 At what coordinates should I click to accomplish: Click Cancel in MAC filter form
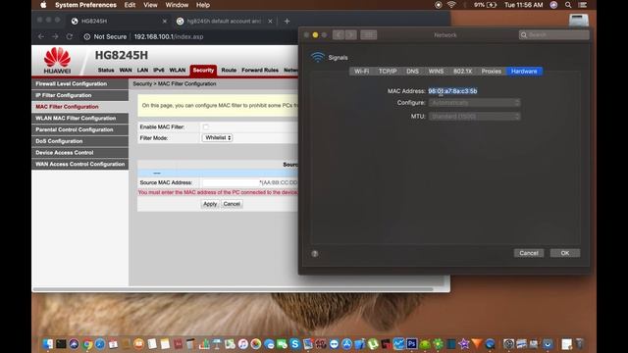(232, 204)
